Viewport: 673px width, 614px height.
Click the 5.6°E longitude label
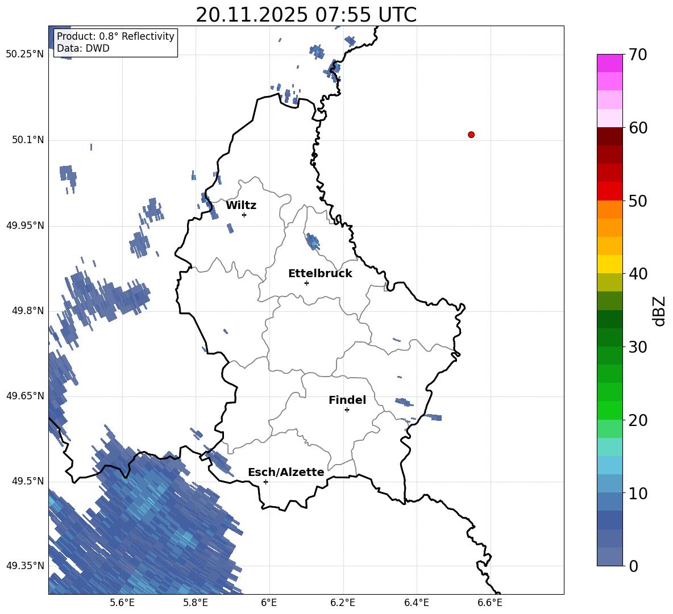click(122, 603)
